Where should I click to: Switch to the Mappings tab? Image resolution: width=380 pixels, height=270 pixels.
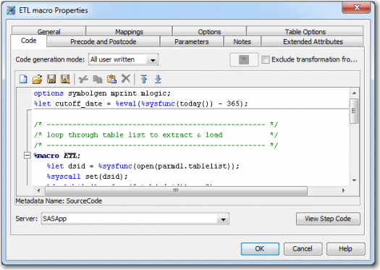pyautogui.click(x=129, y=32)
